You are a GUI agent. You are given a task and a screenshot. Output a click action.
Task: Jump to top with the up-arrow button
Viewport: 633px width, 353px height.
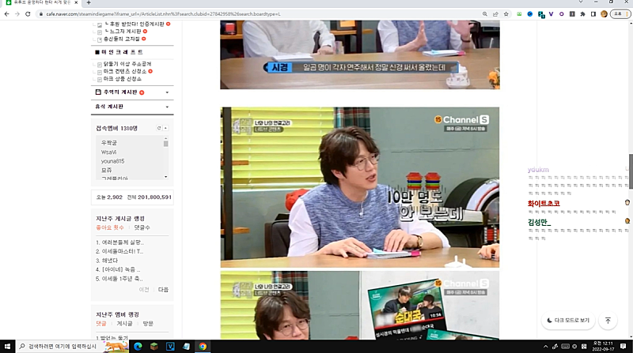(608, 321)
